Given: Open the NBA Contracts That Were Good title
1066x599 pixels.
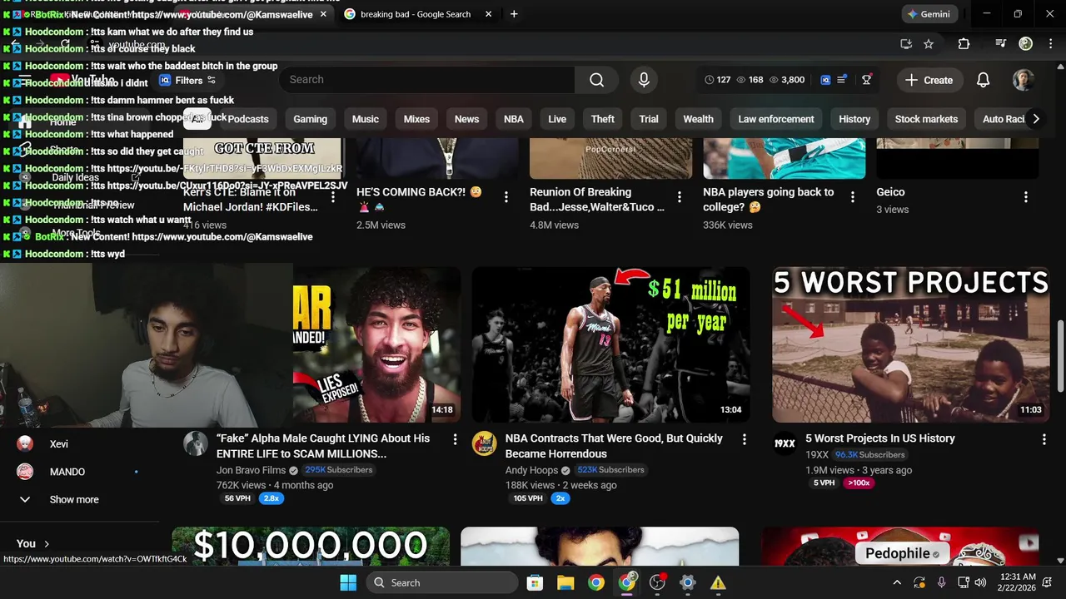Looking at the screenshot, I should point(614,446).
